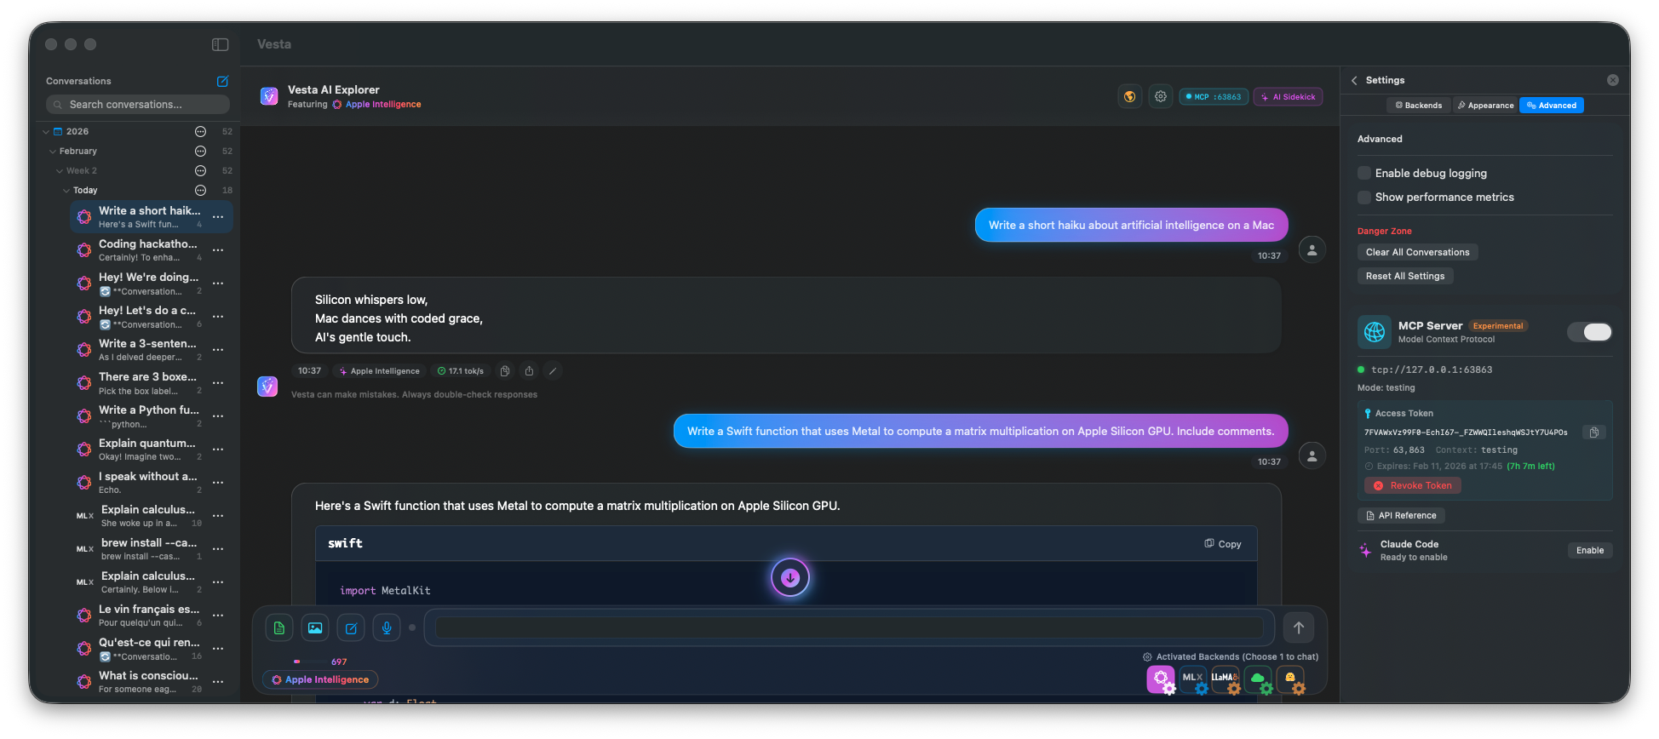Select the MLX backend icon

point(1192,679)
